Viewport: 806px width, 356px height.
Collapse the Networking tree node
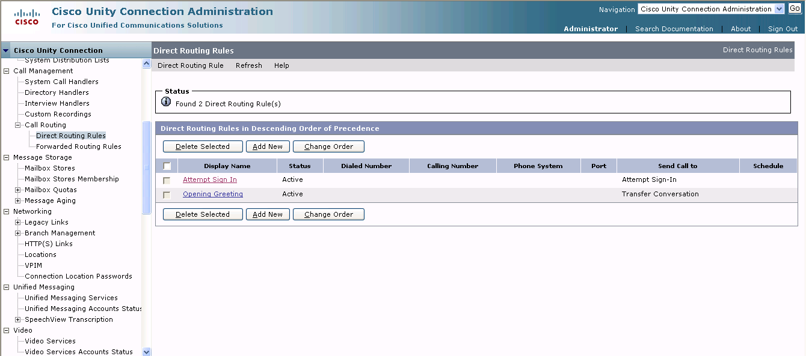pyautogui.click(x=7, y=211)
